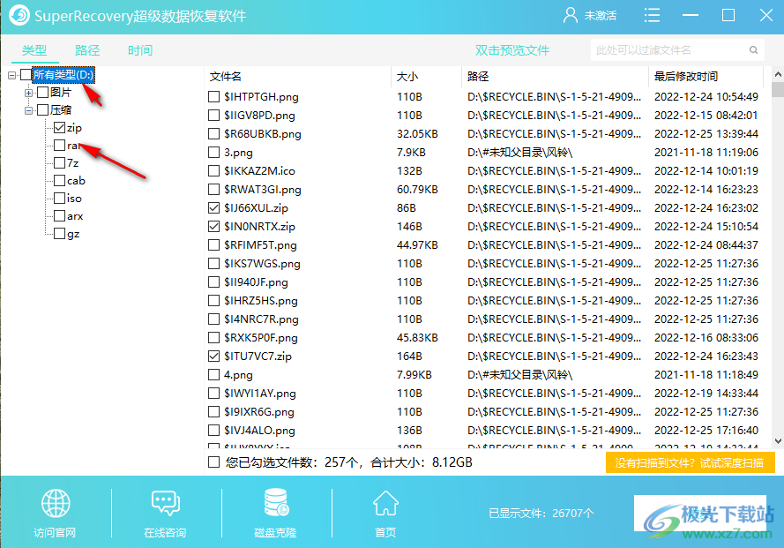Select file row $R68UBKB.png
This screenshot has width=784, height=548.
tap(484, 133)
